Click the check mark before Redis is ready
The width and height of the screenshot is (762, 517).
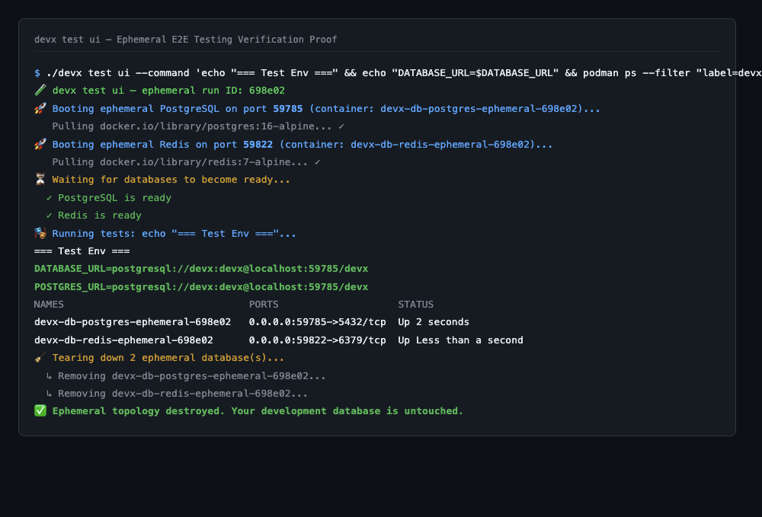click(x=49, y=215)
